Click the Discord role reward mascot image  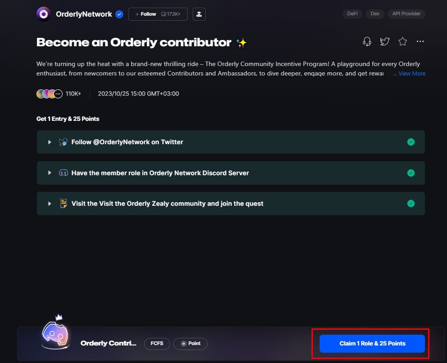pyautogui.click(x=56, y=332)
